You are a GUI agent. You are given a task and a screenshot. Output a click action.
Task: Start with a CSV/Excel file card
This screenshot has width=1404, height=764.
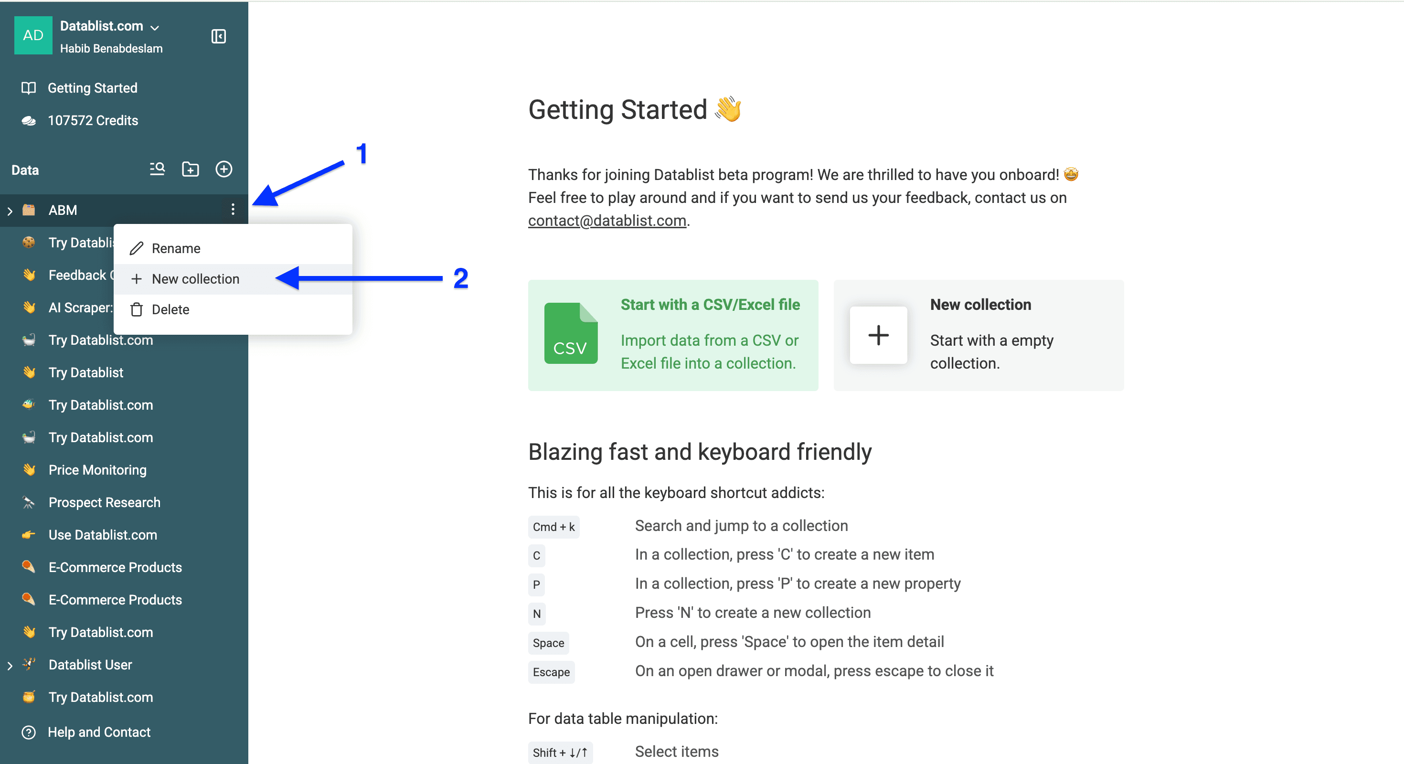point(673,335)
